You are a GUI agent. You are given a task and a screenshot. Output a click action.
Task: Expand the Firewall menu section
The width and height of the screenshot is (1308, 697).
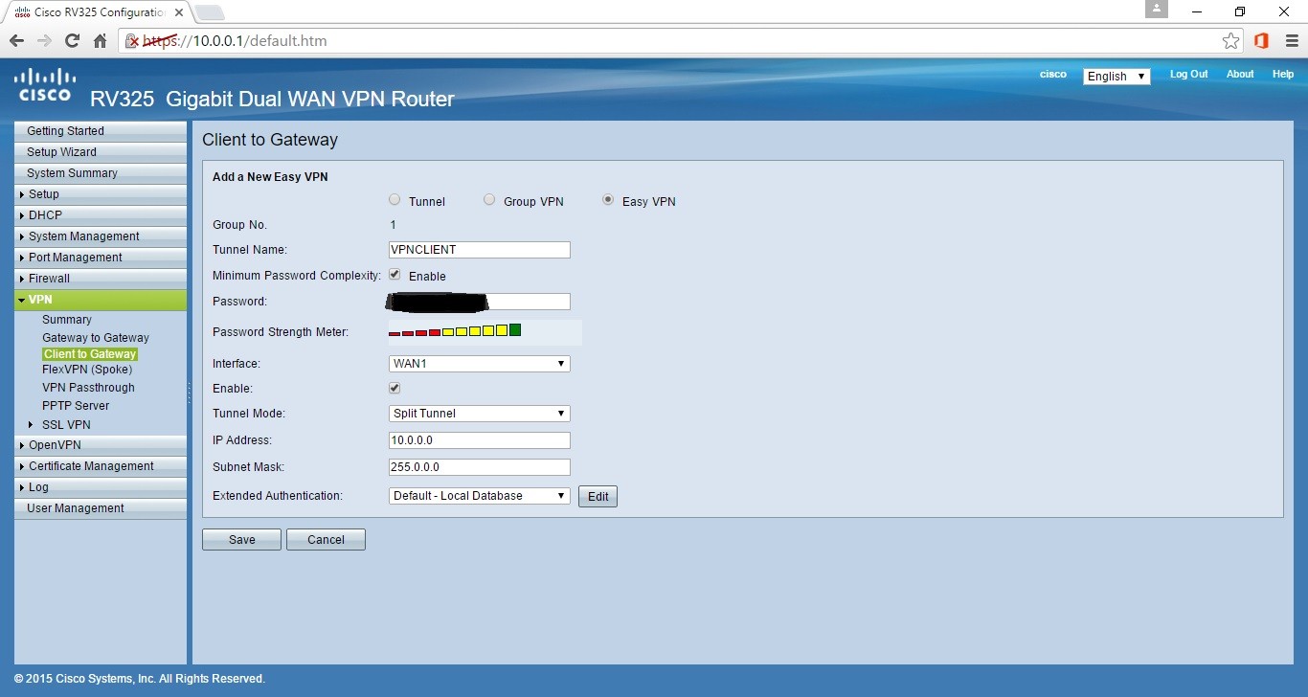point(101,279)
